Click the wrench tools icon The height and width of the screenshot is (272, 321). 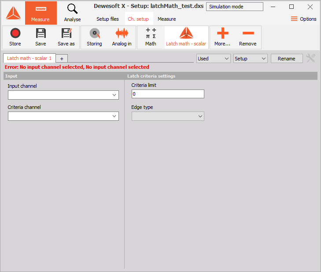310,58
